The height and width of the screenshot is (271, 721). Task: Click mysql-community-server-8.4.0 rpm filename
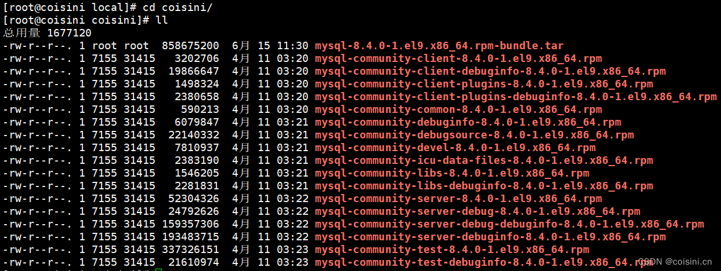tap(458, 199)
